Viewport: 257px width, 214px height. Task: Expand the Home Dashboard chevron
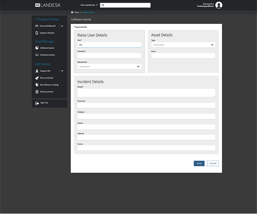pos(62,26)
